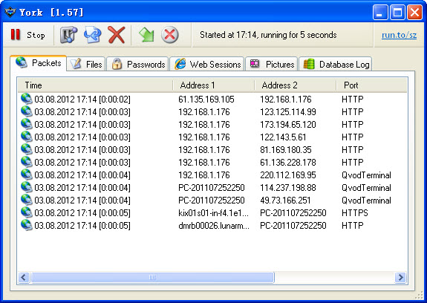This screenshot has height=303, width=427.
Task: Sort by the Address 1 column header
Action: click(x=214, y=85)
